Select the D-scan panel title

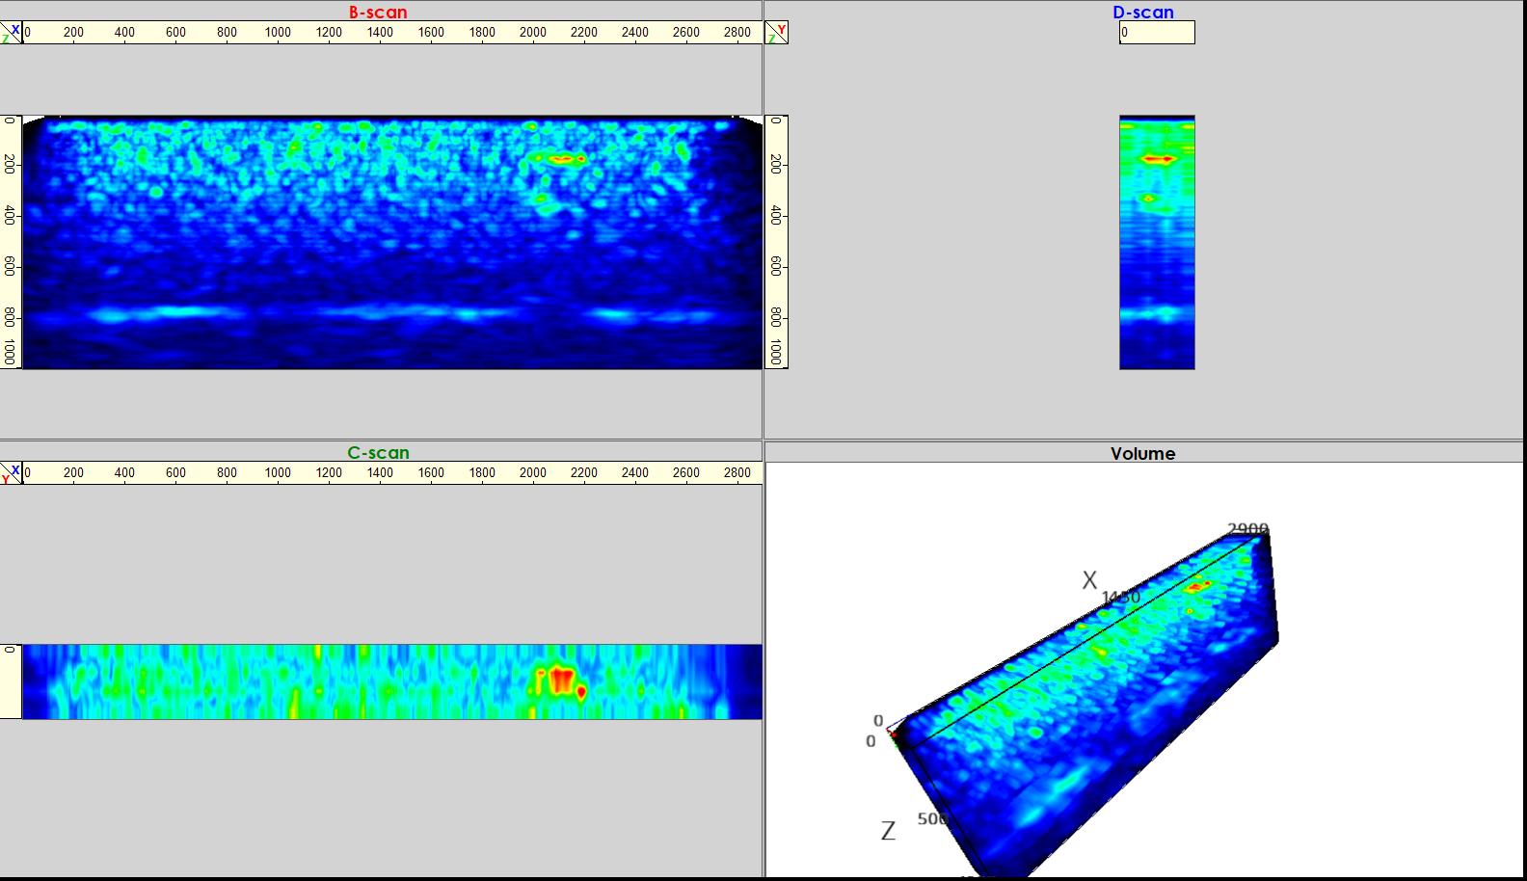click(x=1143, y=13)
